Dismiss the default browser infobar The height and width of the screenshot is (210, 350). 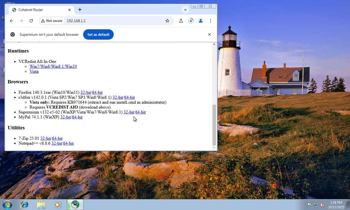coord(209,34)
